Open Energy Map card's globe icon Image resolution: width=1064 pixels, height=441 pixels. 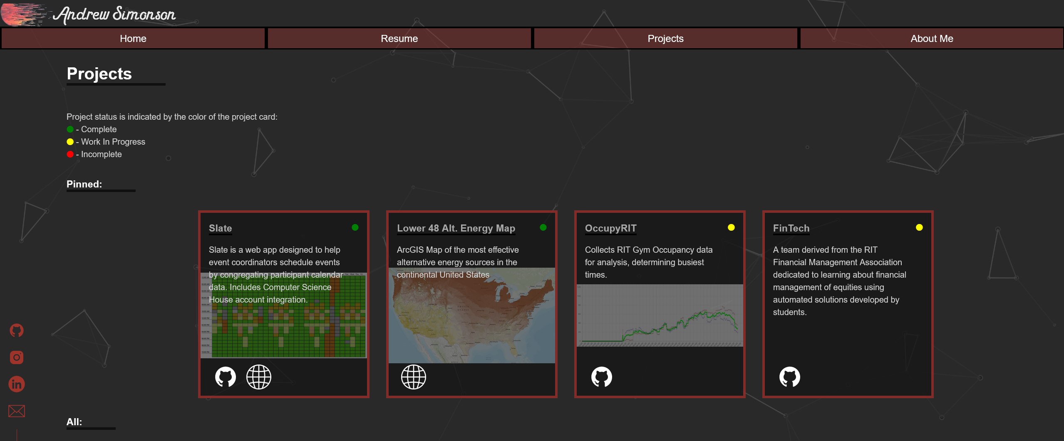tap(414, 377)
